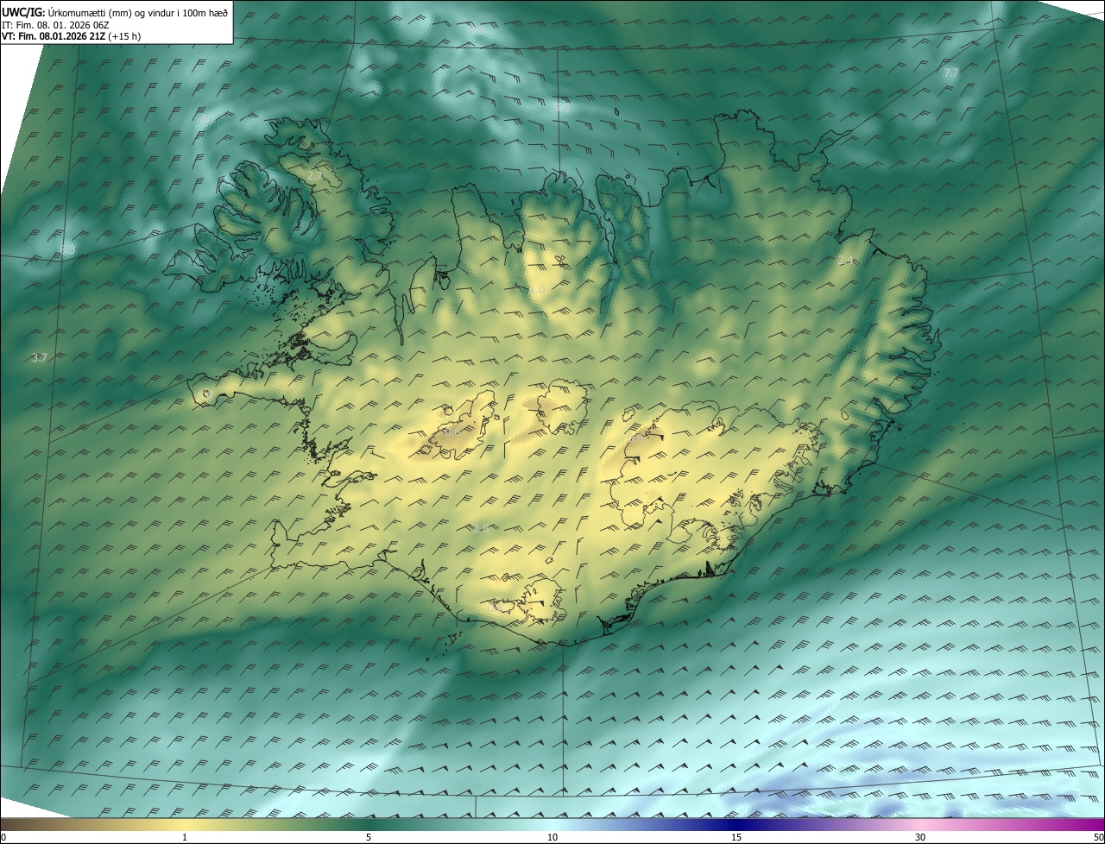Click the '7.7' value label on the map
The width and height of the screenshot is (1105, 844).
[950, 73]
